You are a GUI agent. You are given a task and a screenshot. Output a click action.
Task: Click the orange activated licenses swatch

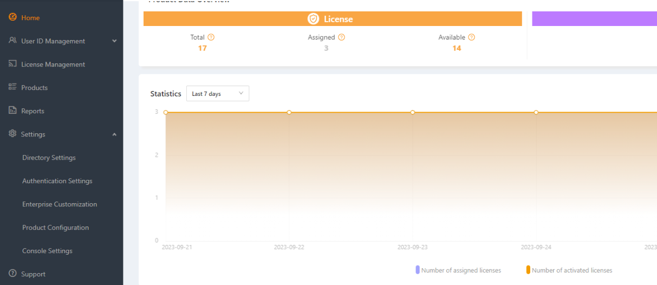[528, 270]
